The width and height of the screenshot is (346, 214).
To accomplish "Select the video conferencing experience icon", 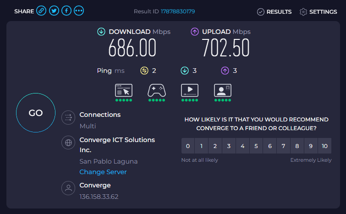I will pyautogui.click(x=223, y=90).
